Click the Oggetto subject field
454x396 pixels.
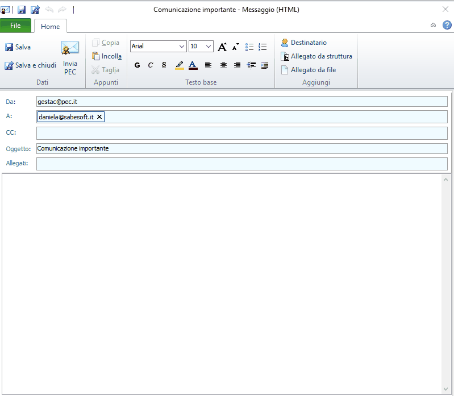(241, 148)
